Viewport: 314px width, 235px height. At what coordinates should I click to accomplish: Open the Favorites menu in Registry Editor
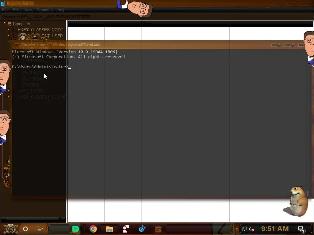click(45, 10)
